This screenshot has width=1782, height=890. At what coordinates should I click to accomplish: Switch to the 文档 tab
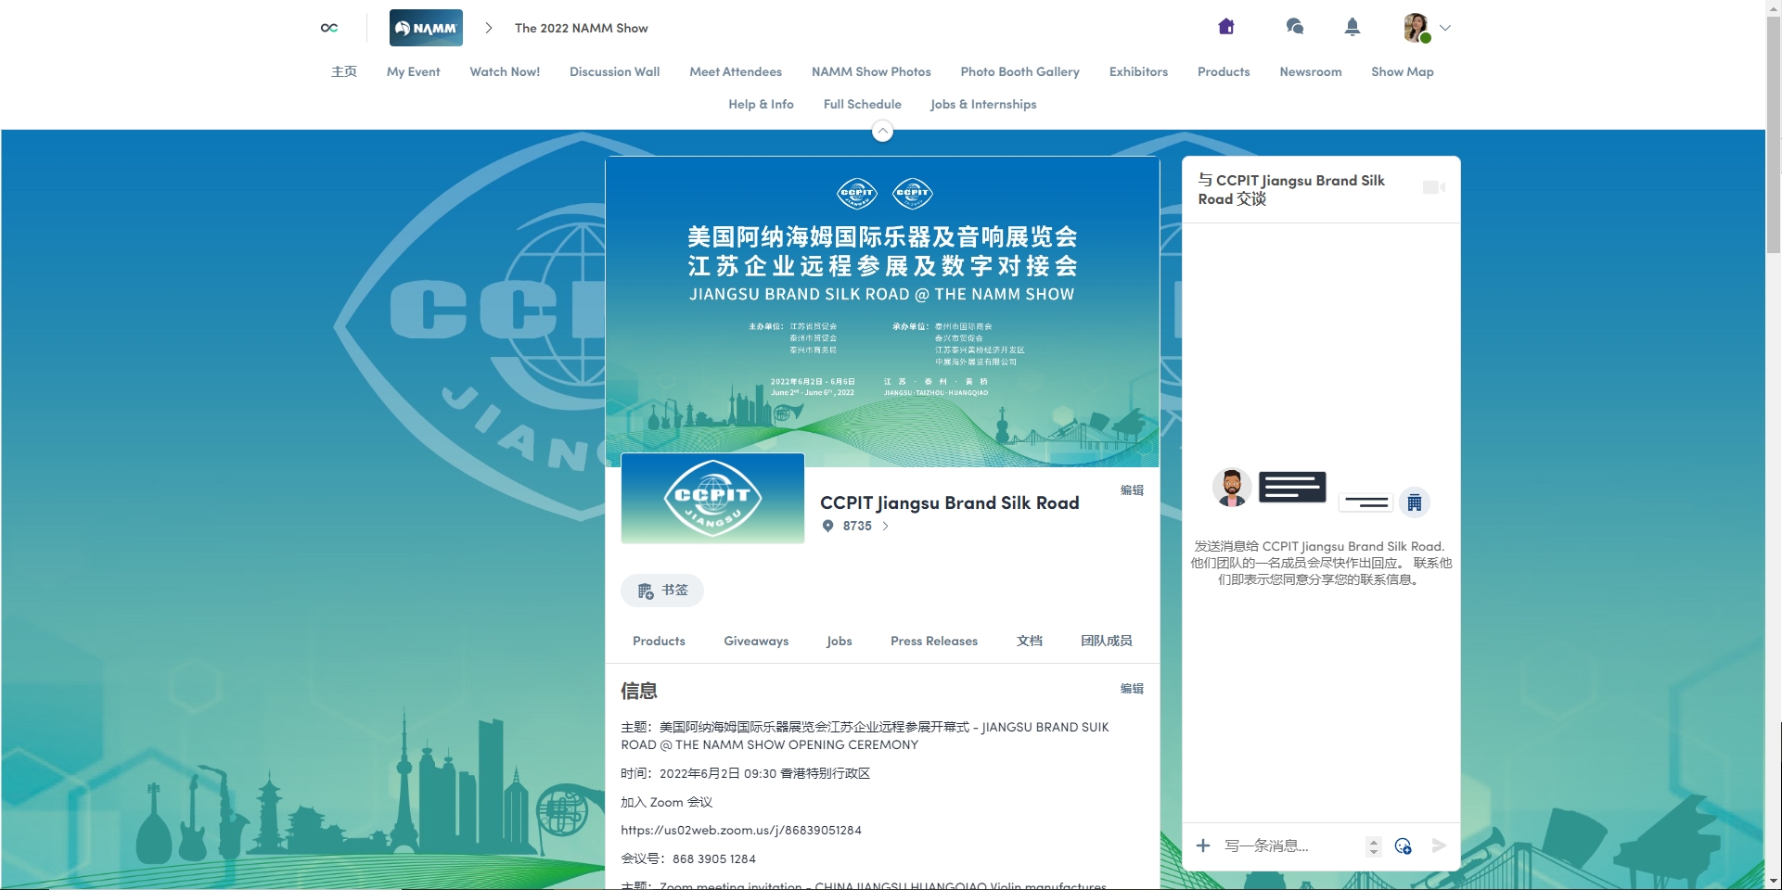point(1030,641)
